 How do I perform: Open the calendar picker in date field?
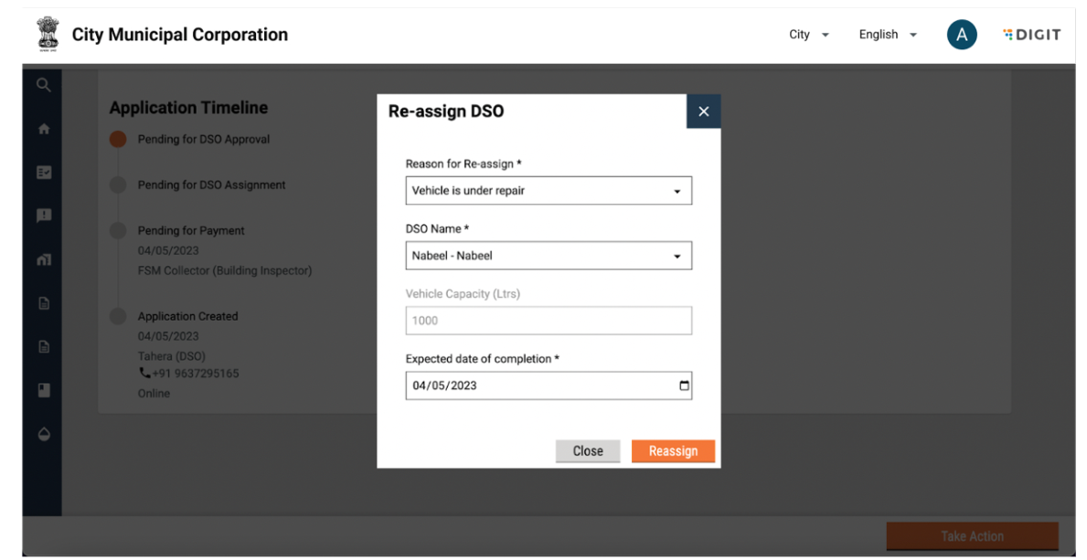click(684, 386)
